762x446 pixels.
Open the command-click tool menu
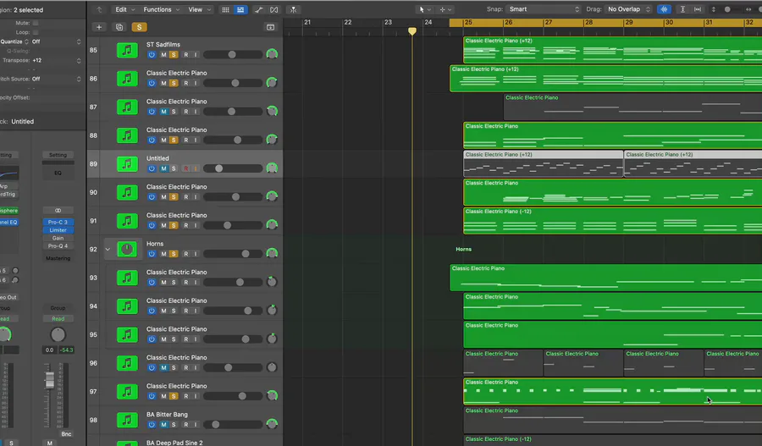point(445,9)
